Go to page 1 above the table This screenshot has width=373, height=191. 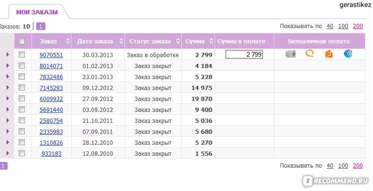coord(41,26)
